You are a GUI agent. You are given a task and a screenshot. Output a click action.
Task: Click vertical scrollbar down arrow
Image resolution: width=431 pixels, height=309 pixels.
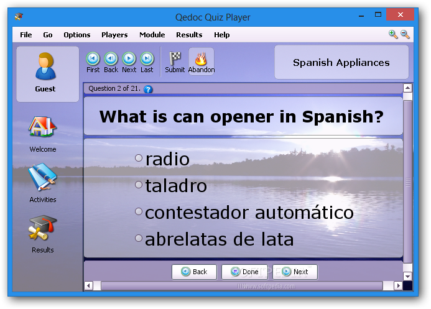407,276
